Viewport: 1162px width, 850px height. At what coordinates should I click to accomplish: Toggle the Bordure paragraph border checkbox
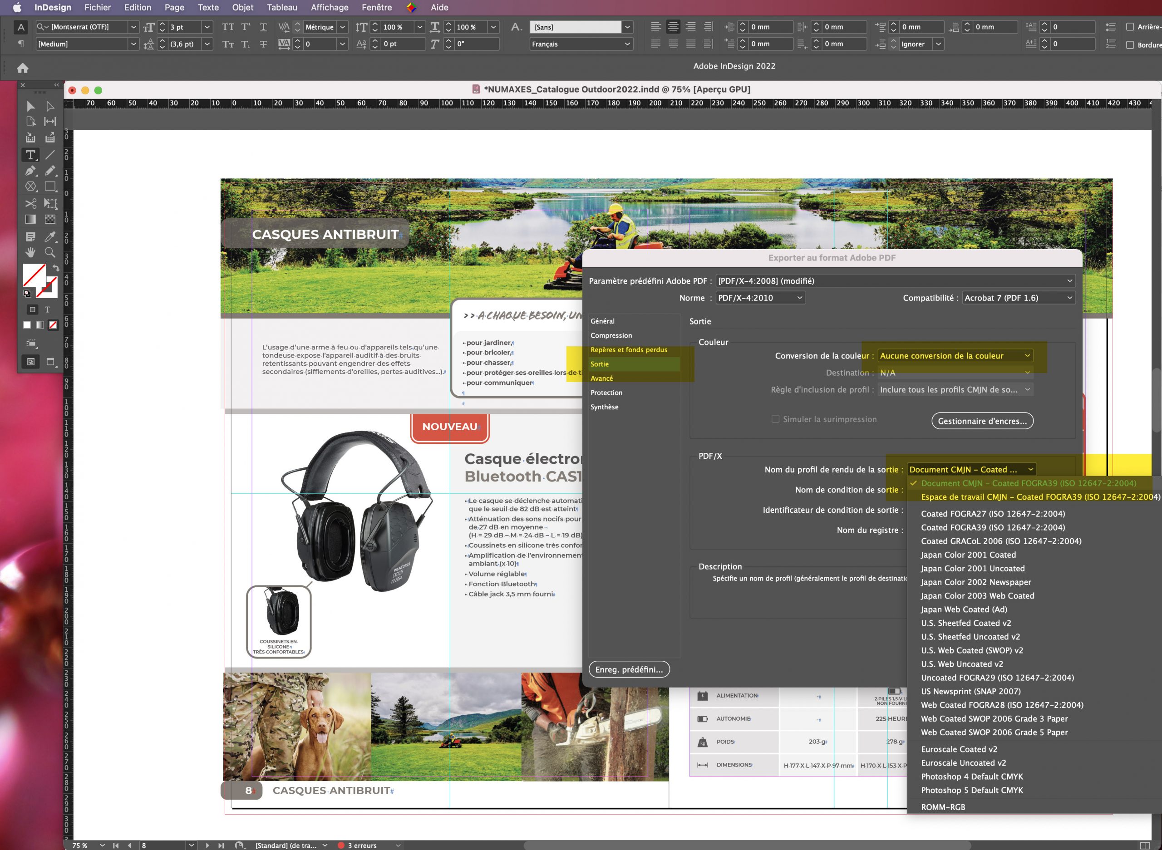1130,45
